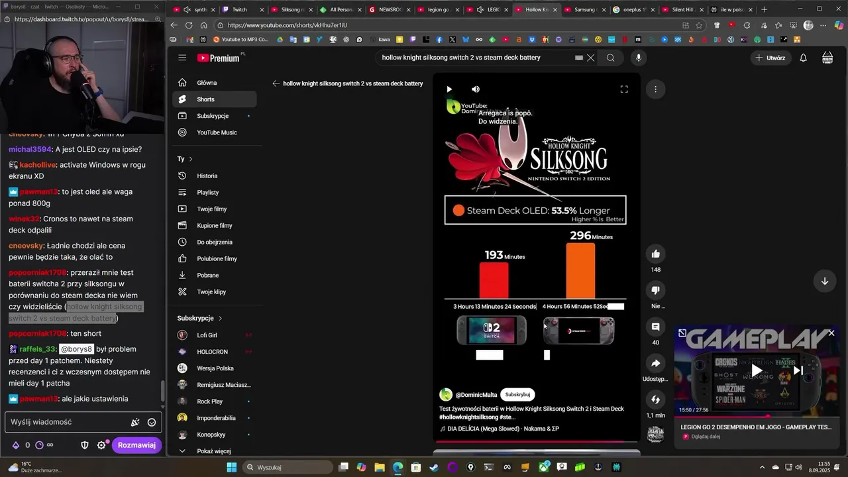Viewport: 848px width, 477px height.
Task: Open the Lofi Girl subscription
Action: 214,335
